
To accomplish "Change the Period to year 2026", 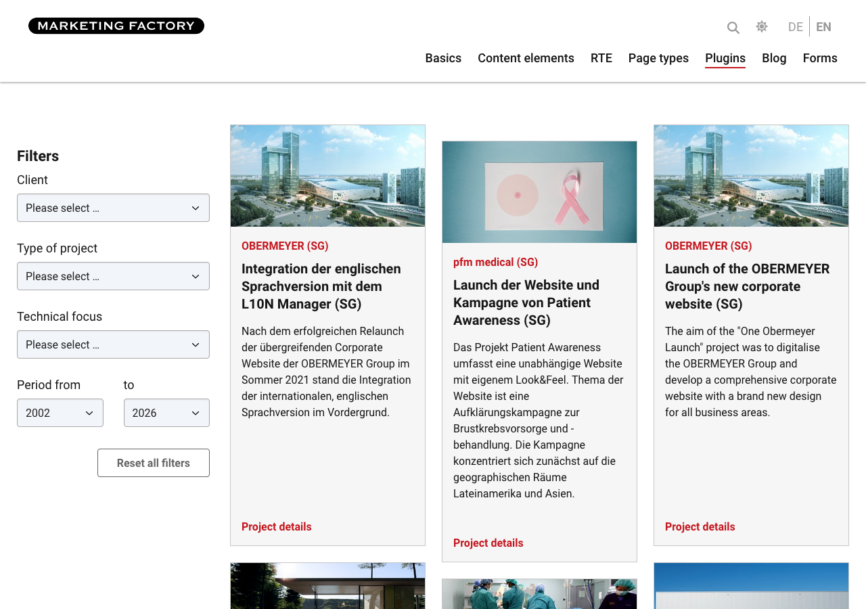I will (x=166, y=413).
